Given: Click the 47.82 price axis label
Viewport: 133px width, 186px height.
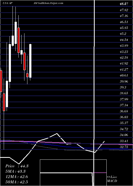Looking at the screenshot, I should click(x=124, y=10).
